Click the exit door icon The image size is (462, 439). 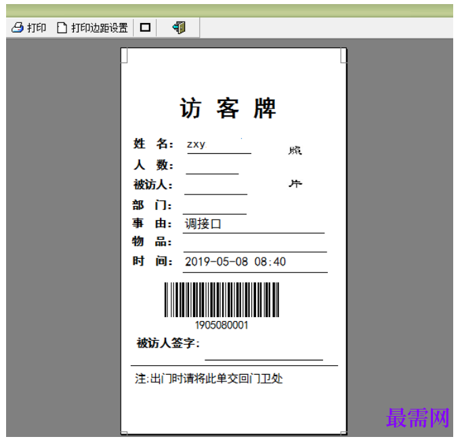pos(179,28)
